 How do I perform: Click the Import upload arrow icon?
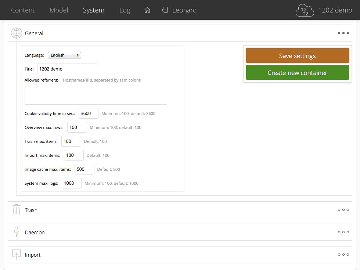[17, 255]
